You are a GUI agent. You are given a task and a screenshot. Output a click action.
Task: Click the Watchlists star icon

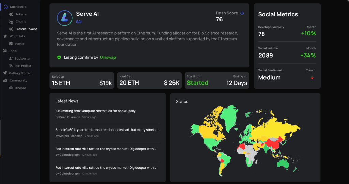click(5, 36)
